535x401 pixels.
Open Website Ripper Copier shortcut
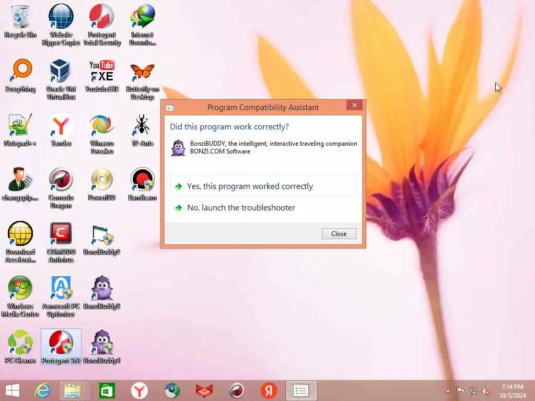pyautogui.click(x=61, y=25)
